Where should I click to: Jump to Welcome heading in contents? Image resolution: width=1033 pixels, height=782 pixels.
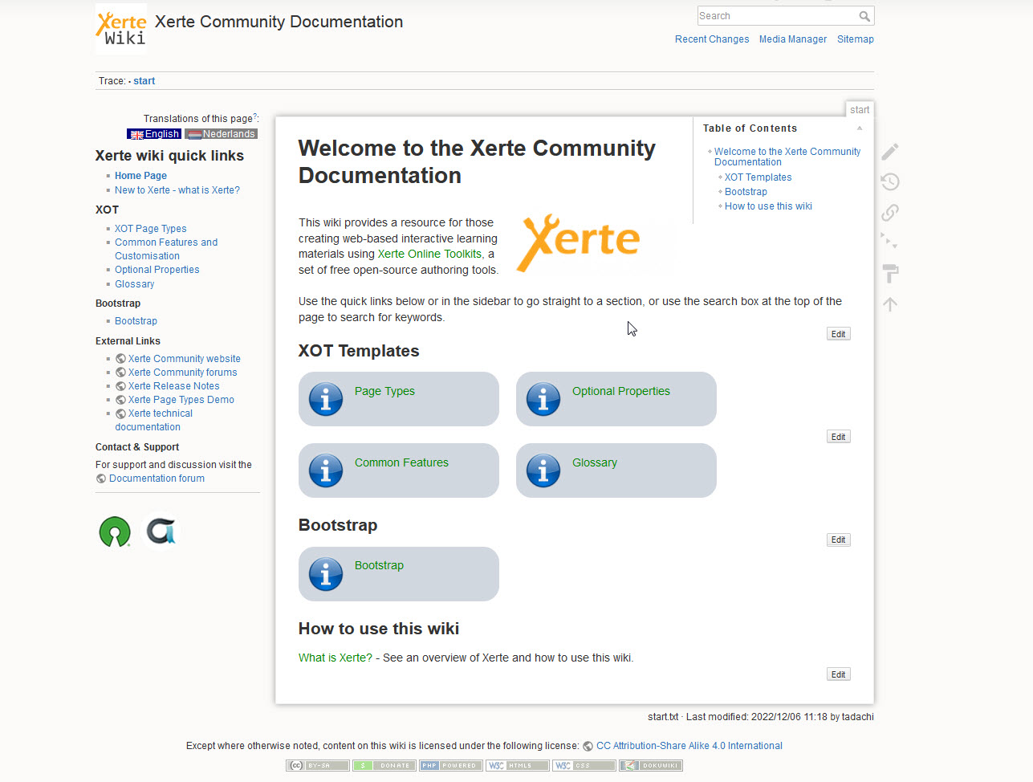point(787,157)
